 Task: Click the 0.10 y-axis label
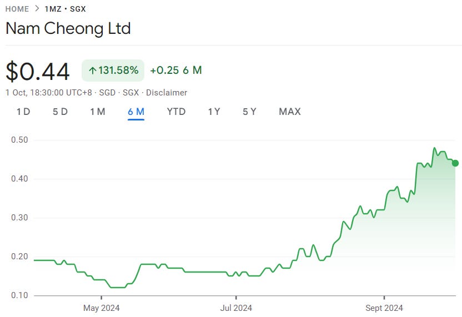point(19,295)
